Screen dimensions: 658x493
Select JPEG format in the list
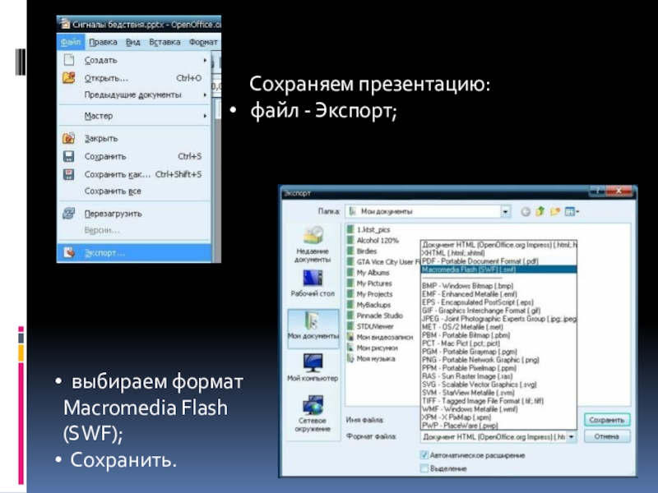coord(498,319)
